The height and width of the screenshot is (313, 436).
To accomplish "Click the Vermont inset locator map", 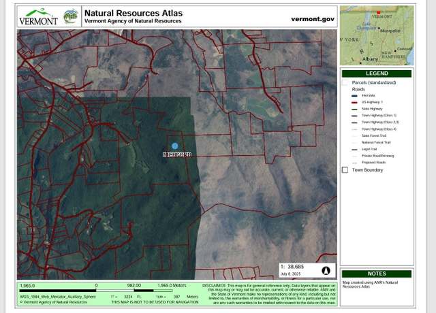I will pos(377,35).
